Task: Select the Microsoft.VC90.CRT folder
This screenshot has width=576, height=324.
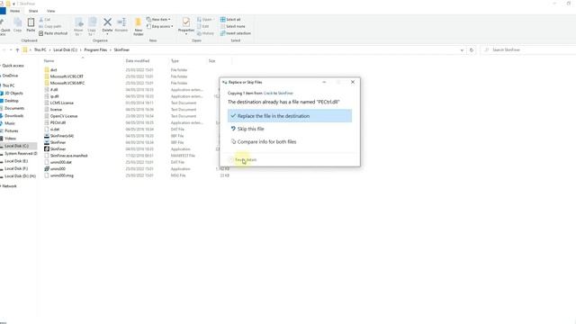Action: pyautogui.click(x=67, y=76)
